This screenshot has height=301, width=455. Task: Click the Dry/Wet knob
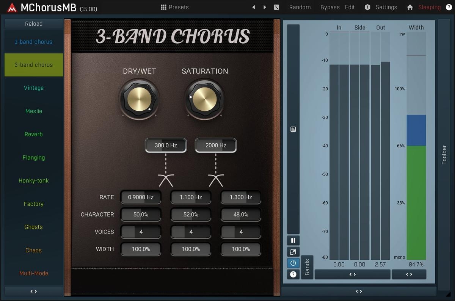(139, 99)
